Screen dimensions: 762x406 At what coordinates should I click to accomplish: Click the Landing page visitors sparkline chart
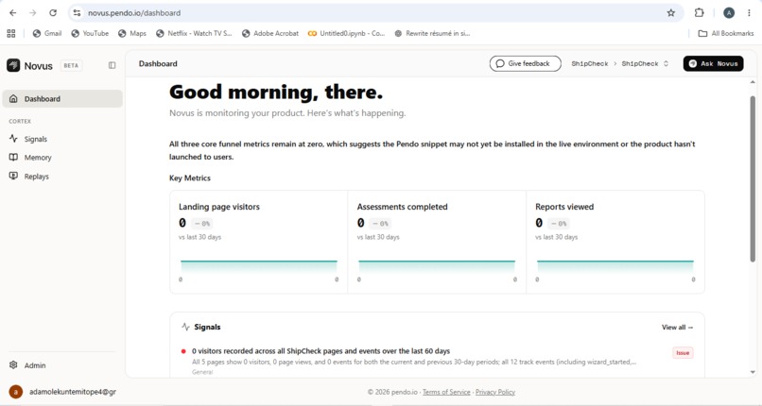click(x=258, y=268)
